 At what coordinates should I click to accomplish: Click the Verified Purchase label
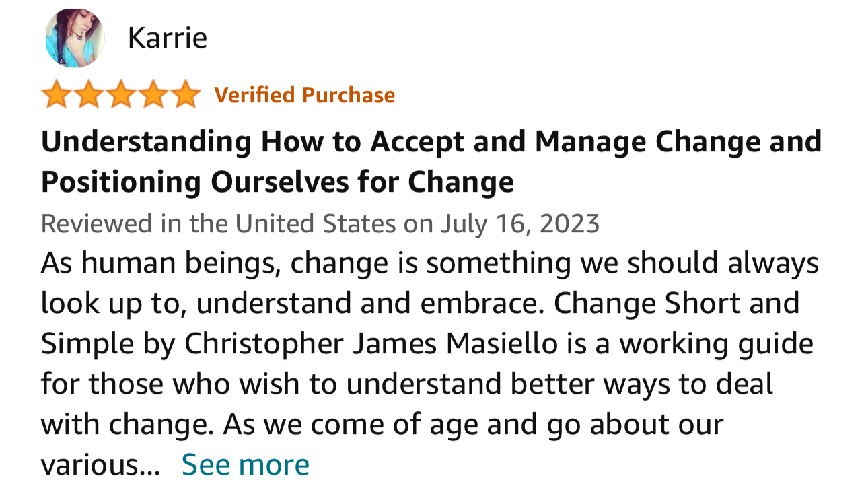[x=305, y=95]
